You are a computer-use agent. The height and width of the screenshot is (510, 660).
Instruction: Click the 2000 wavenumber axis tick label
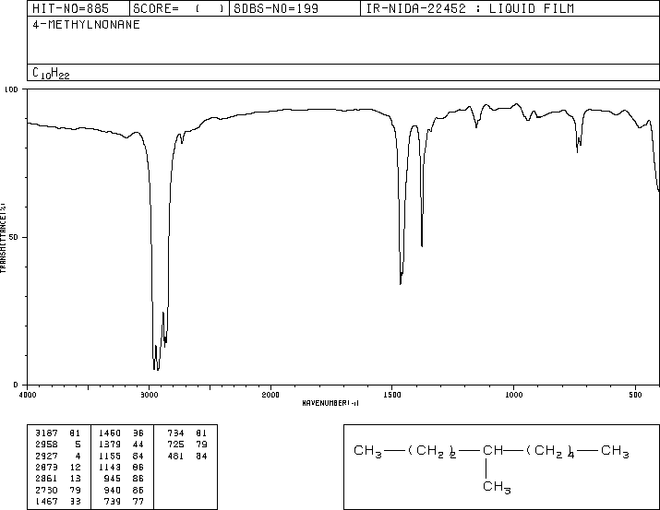coord(270,395)
